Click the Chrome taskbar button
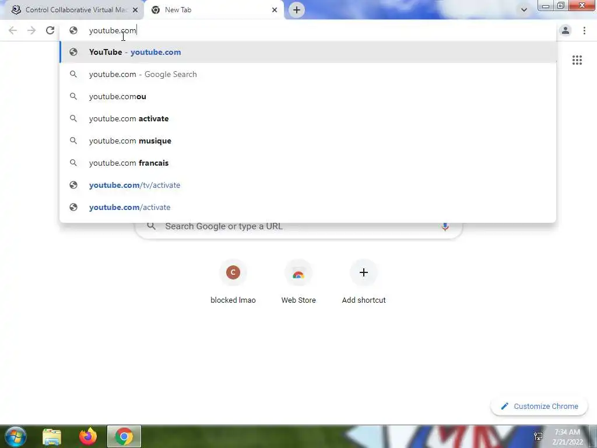The width and height of the screenshot is (597, 448). pyautogui.click(x=124, y=436)
